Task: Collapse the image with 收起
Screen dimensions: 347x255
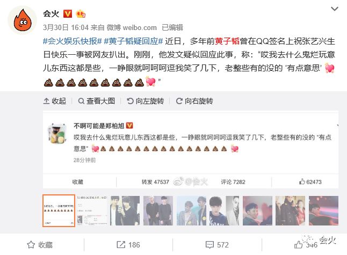Action: coord(55,101)
